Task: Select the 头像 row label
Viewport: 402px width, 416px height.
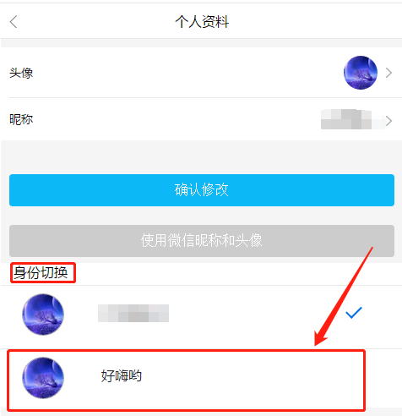Action: point(21,73)
